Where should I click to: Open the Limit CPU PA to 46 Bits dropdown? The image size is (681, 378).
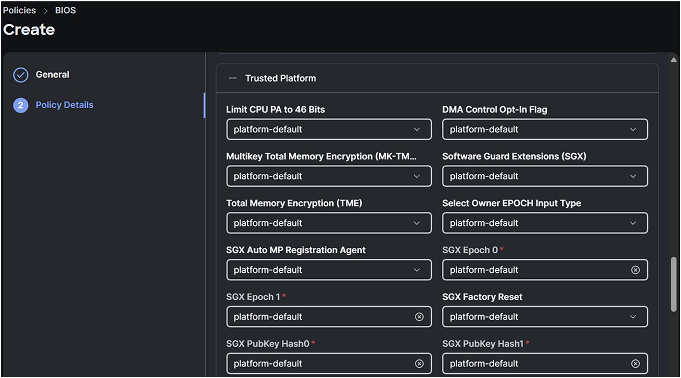coord(417,129)
